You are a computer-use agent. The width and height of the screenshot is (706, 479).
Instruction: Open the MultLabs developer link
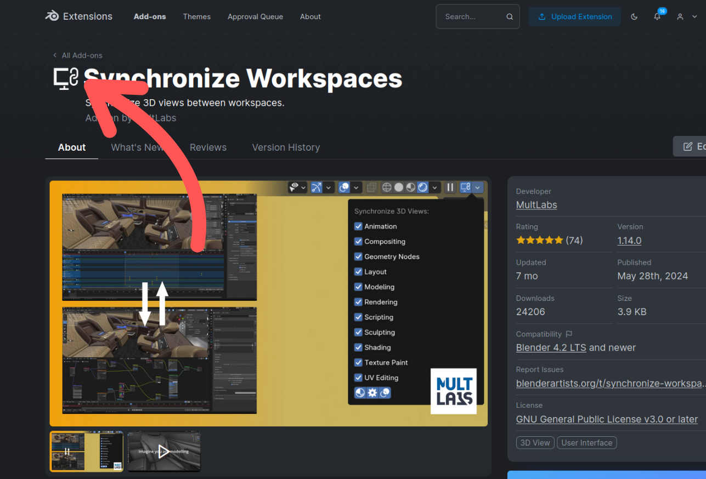pos(536,205)
